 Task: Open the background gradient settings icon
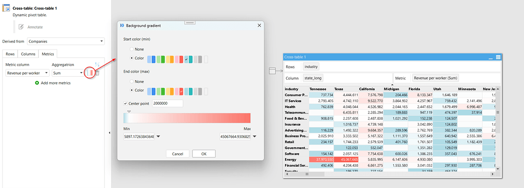click(x=89, y=73)
